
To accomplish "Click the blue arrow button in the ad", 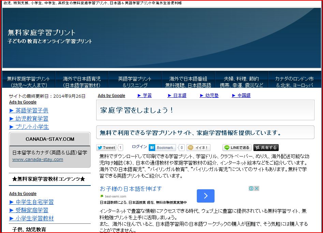I will pos(206,196).
